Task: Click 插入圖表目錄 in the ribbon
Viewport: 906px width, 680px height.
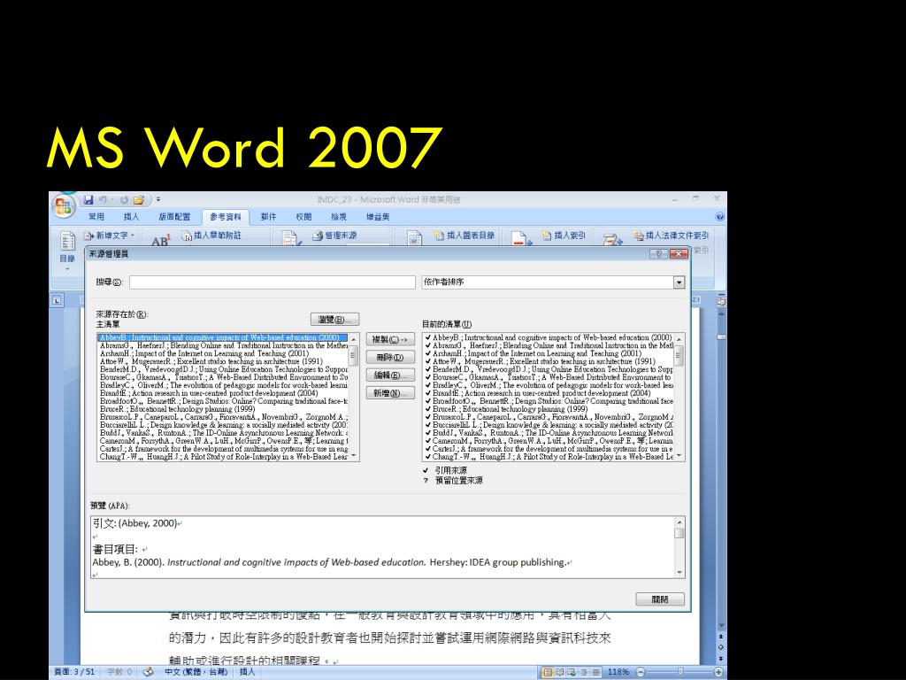Action: (465, 236)
